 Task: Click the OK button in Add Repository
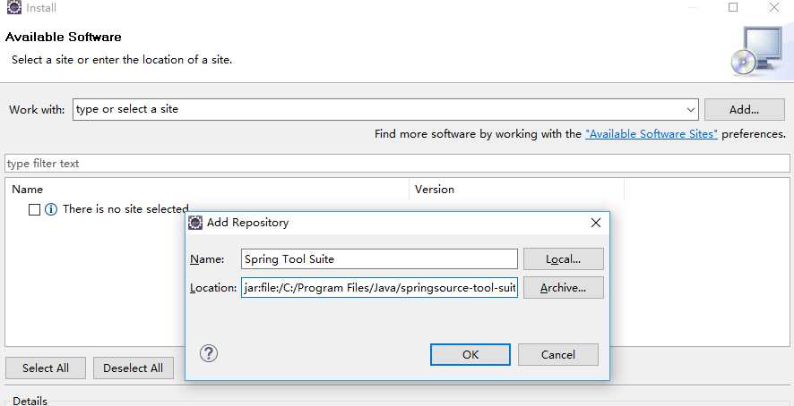click(x=470, y=354)
